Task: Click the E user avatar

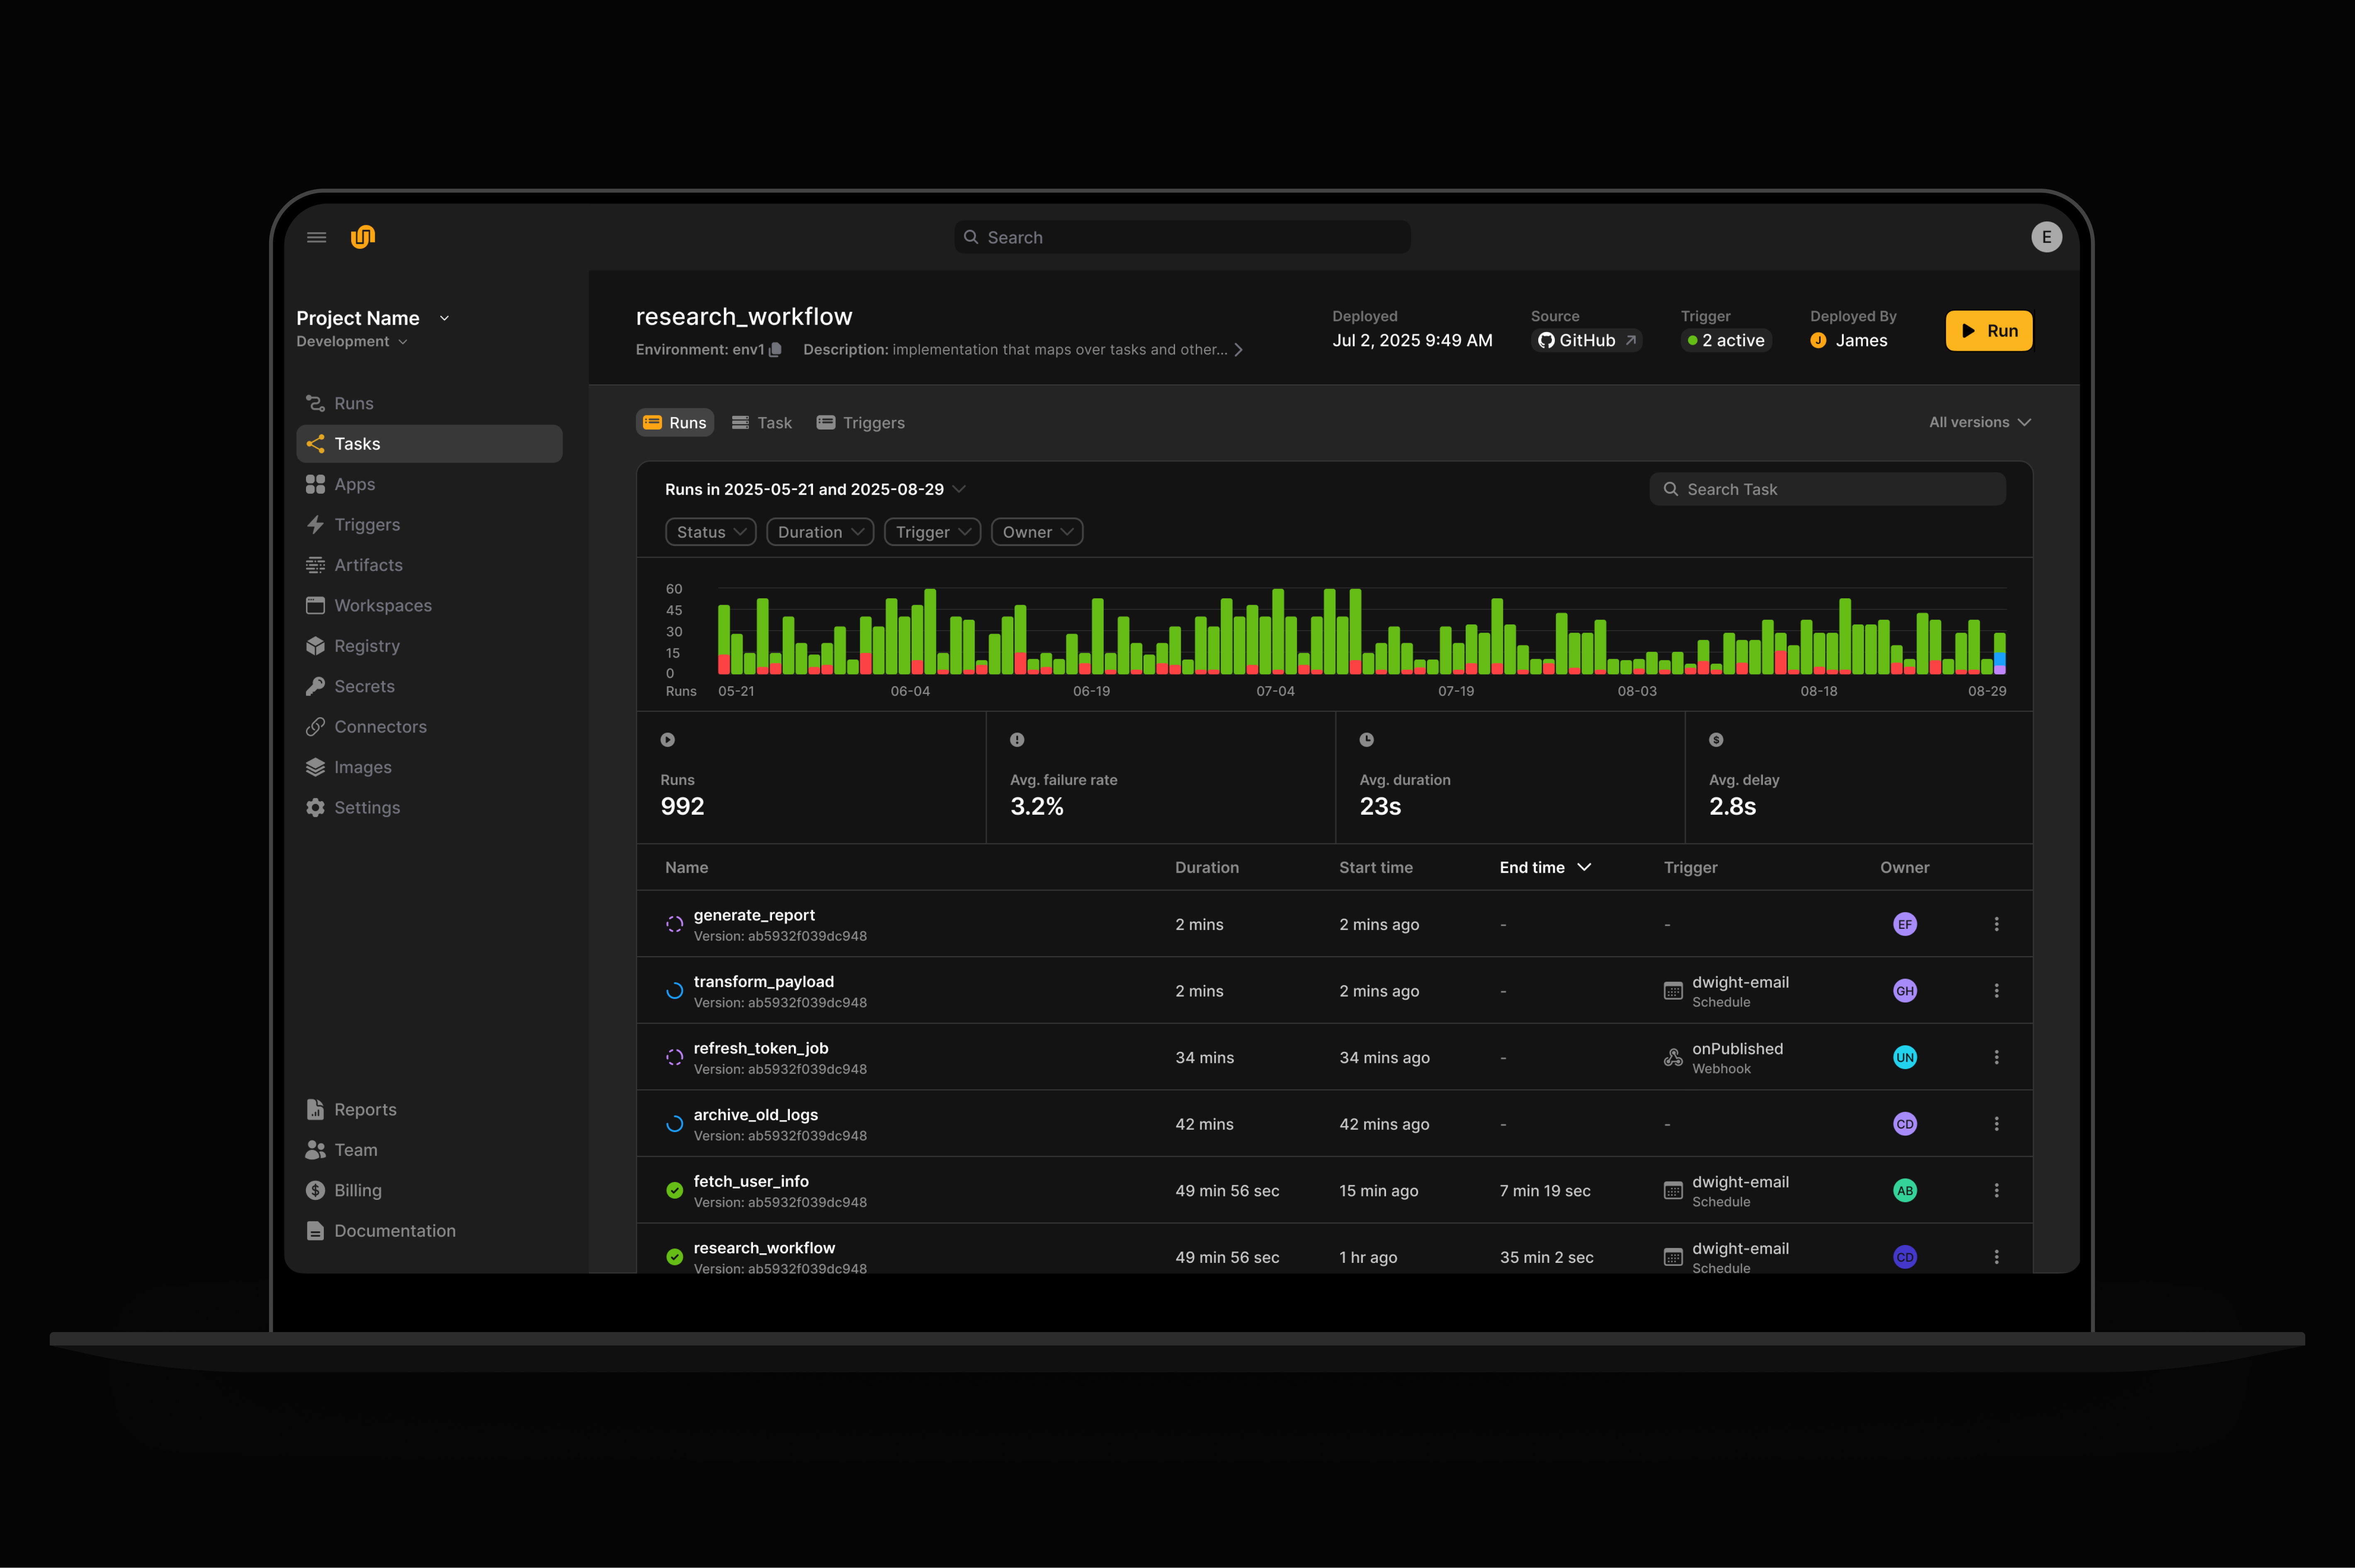Action: tap(2046, 237)
